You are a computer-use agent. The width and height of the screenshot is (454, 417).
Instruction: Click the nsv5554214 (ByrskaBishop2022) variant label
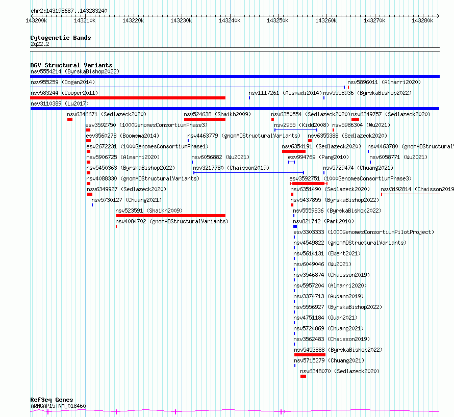[75, 71]
